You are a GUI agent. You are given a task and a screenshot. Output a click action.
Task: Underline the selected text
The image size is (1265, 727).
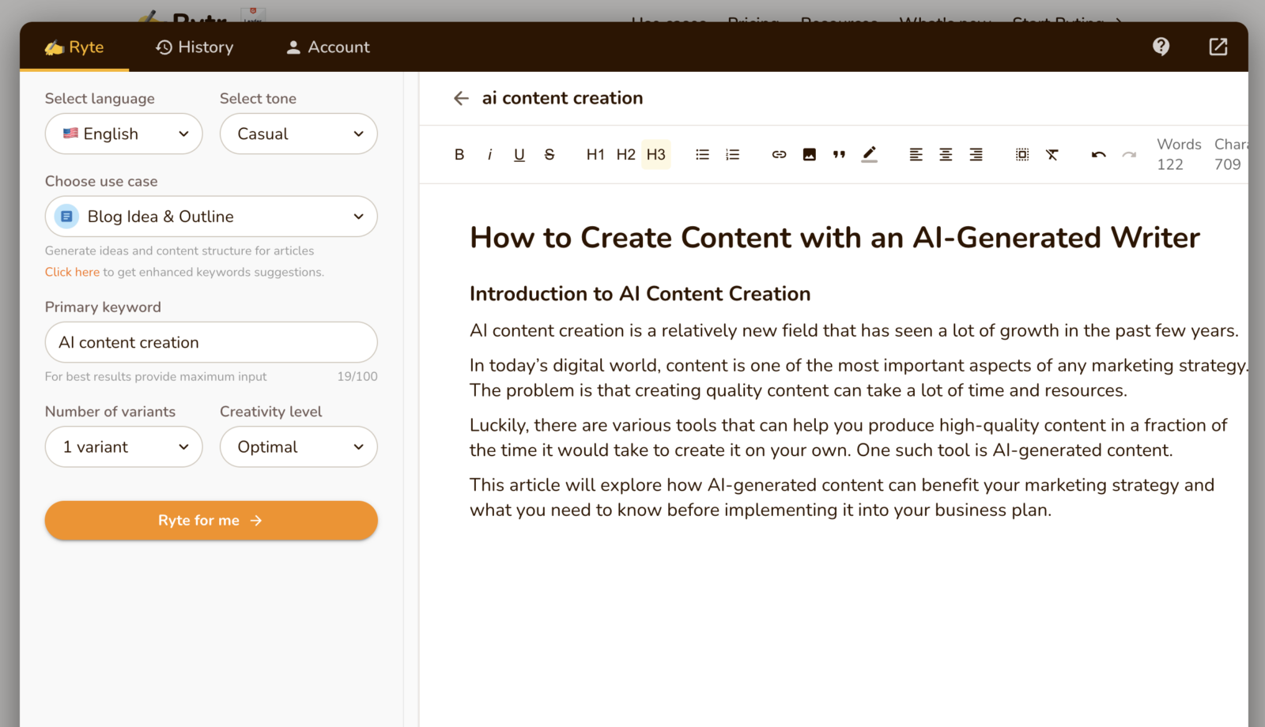pos(519,155)
